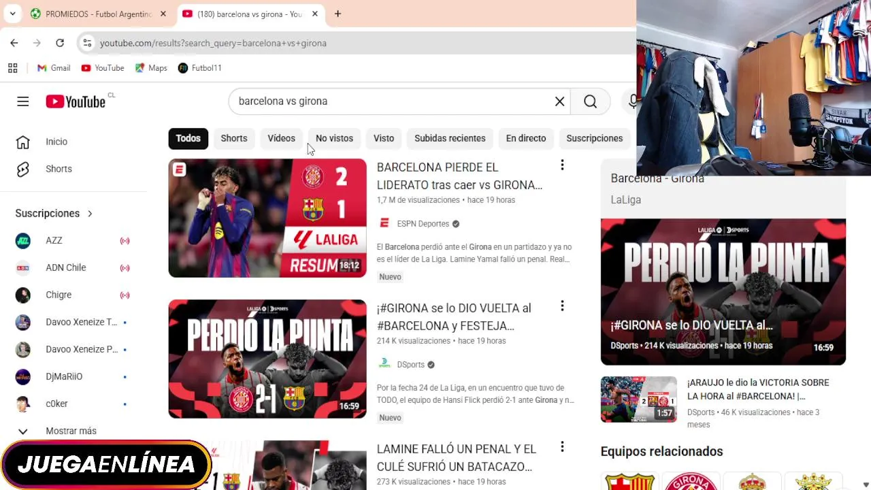The height and width of the screenshot is (490, 871).
Task: Open ESPN Deportes channel avatar
Action: click(384, 223)
